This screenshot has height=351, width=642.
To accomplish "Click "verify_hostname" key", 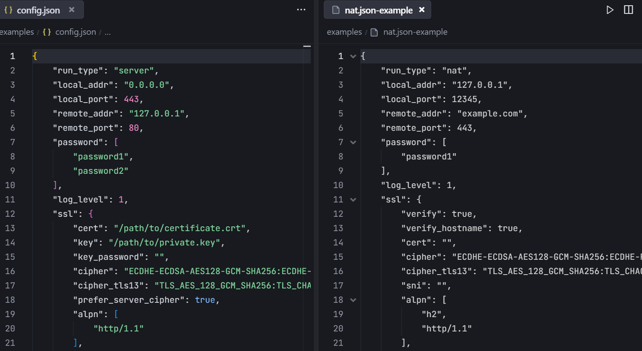I will tap(444, 228).
